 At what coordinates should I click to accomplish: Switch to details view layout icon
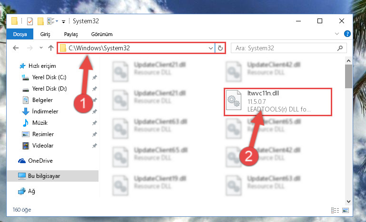click(x=335, y=210)
